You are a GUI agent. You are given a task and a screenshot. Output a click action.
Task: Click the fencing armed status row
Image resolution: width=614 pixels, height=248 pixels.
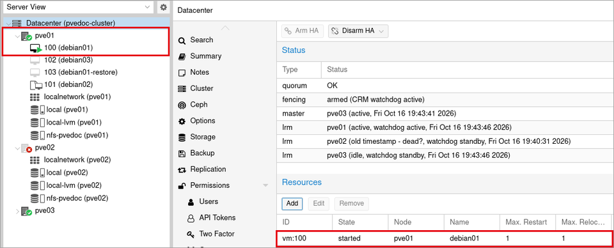click(445, 99)
